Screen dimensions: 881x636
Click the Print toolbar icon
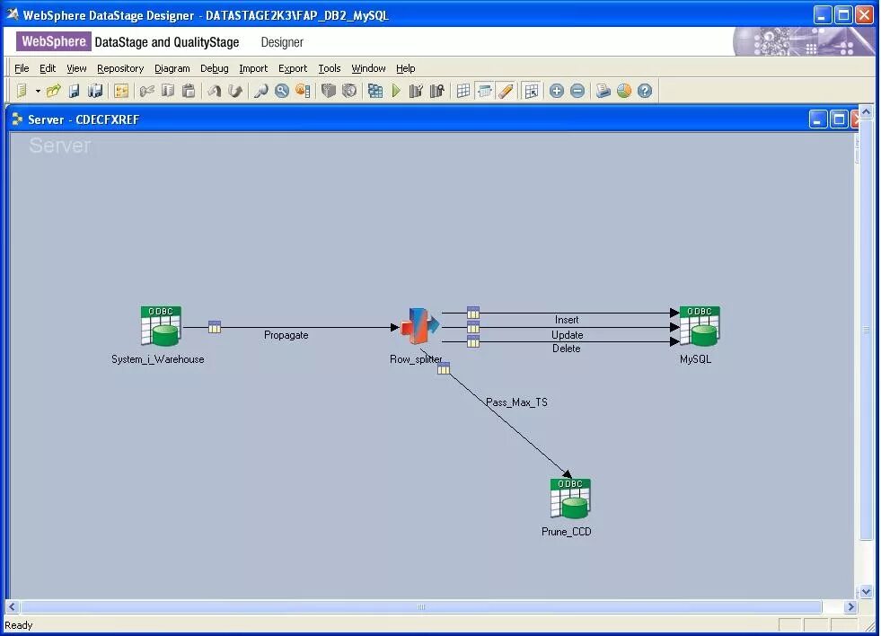pyautogui.click(x=603, y=90)
